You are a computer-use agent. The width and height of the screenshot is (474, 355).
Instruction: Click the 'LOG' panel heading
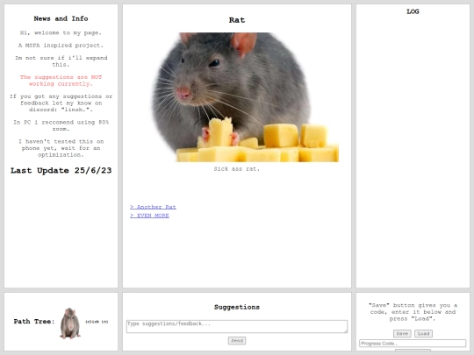pos(413,11)
